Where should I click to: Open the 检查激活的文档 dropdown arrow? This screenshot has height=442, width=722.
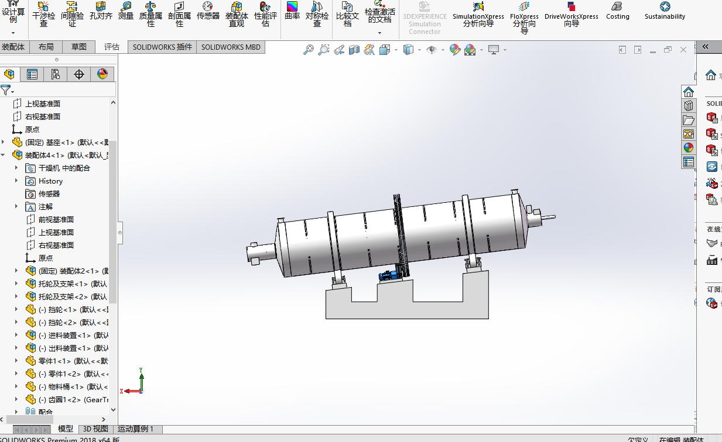pyautogui.click(x=379, y=33)
